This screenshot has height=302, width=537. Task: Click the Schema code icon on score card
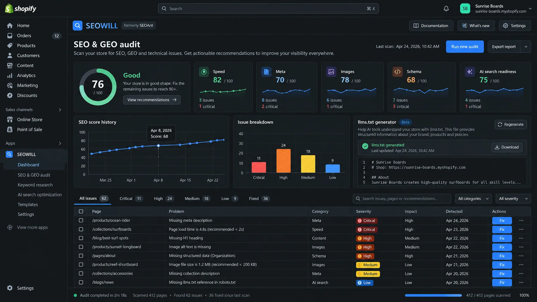tap(397, 72)
